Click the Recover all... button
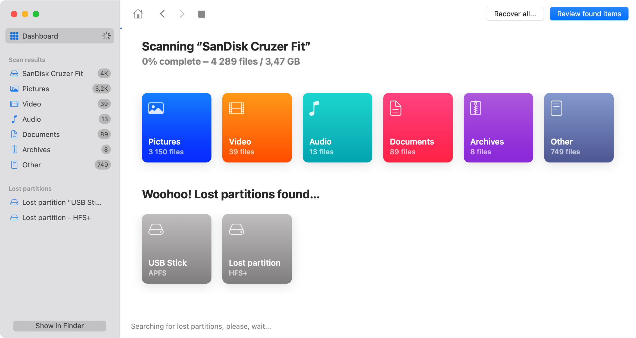The height and width of the screenshot is (338, 636). (515, 14)
